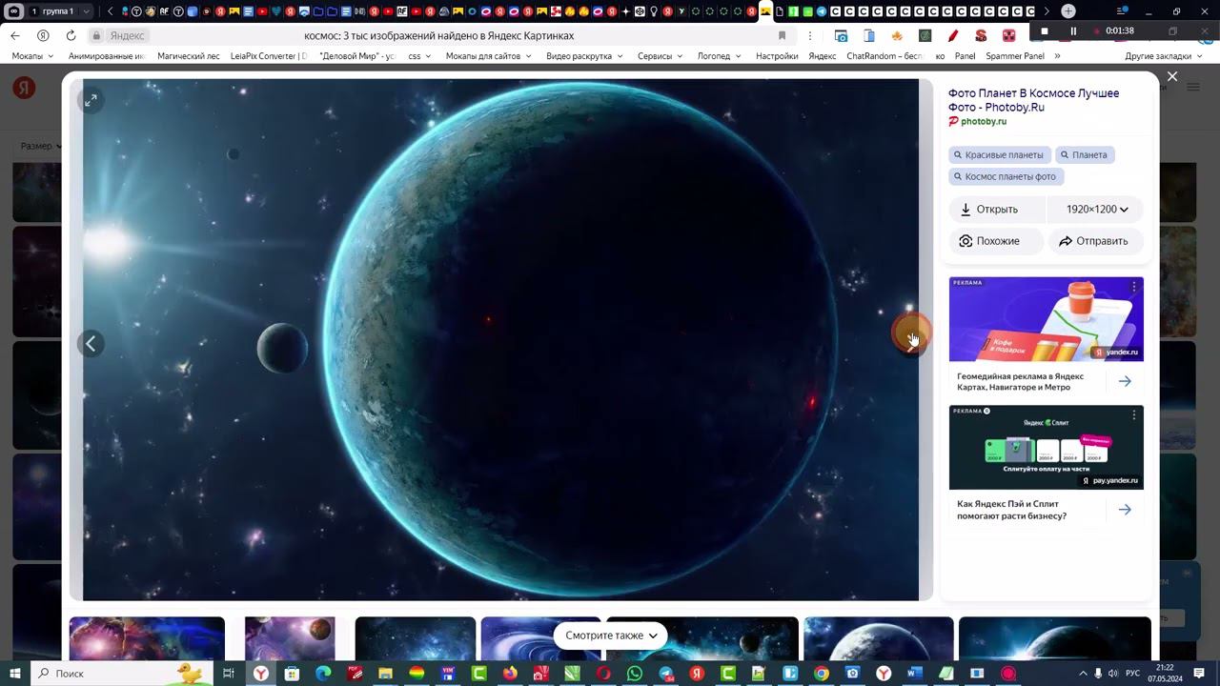Click the address bar with Яндекс Картинки title
The height and width of the screenshot is (686, 1220).
(438, 35)
